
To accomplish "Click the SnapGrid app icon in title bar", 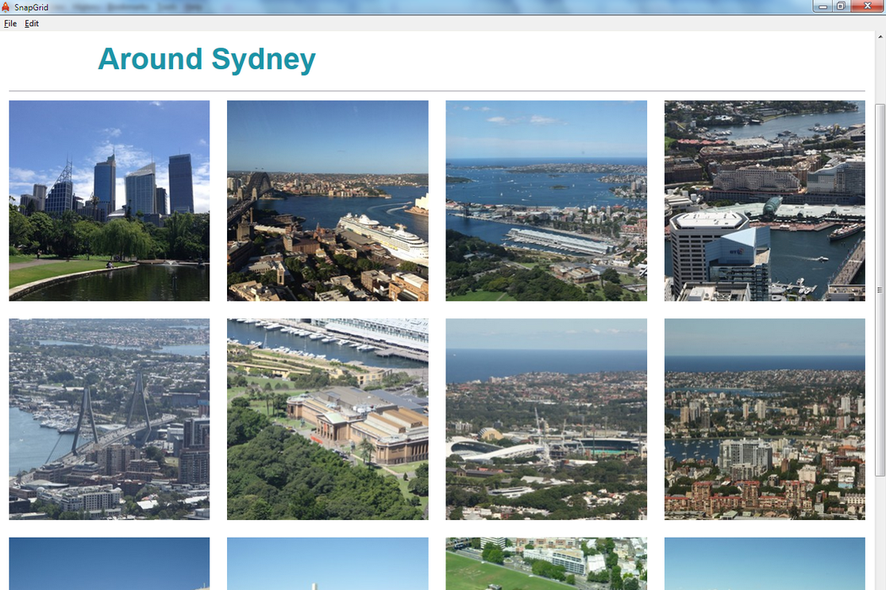I will (6, 7).
